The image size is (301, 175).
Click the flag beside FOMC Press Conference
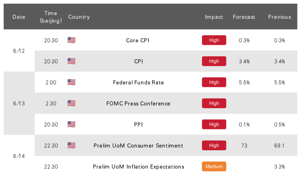(71, 103)
